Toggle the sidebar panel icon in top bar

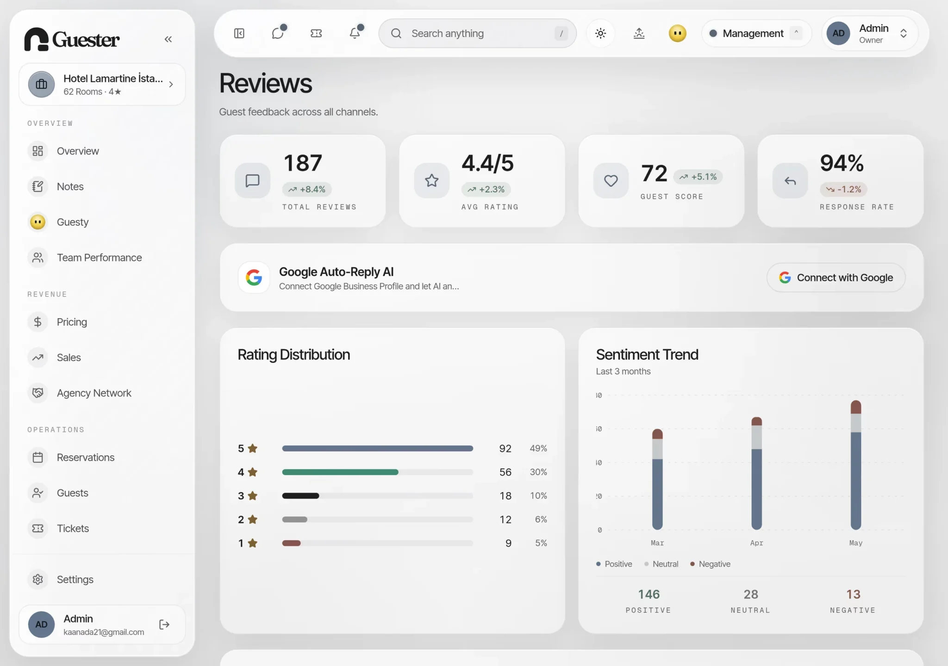pyautogui.click(x=239, y=33)
